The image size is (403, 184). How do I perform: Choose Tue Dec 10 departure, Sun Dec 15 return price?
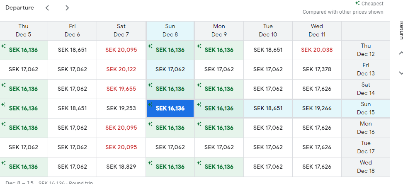point(268,108)
